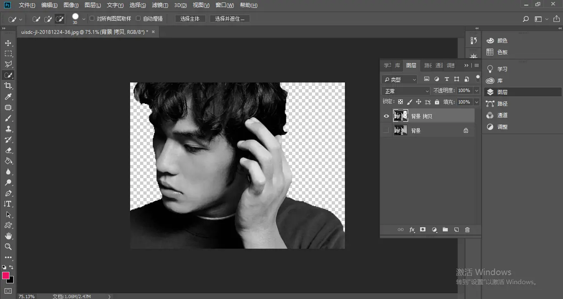Toggle layer filtering switch on/off

click(478, 78)
